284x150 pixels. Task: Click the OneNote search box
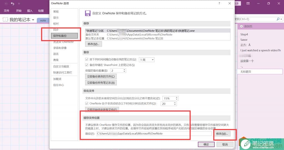[255, 19]
